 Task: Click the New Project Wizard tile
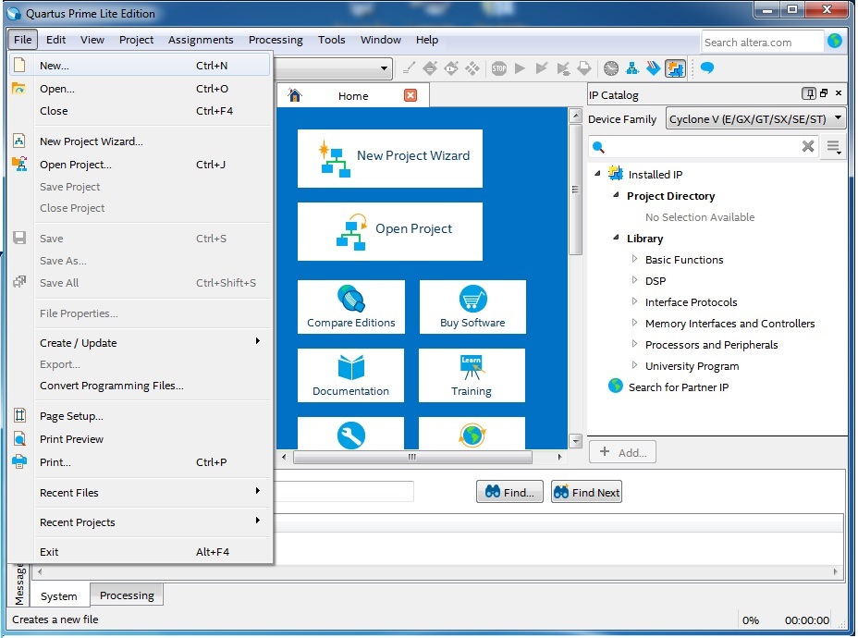(390, 159)
